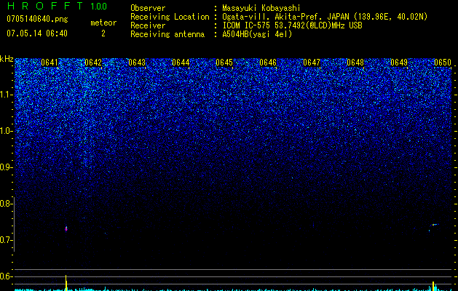Click the meteor count value 2
This screenshot has height=291, width=458.
click(x=103, y=33)
